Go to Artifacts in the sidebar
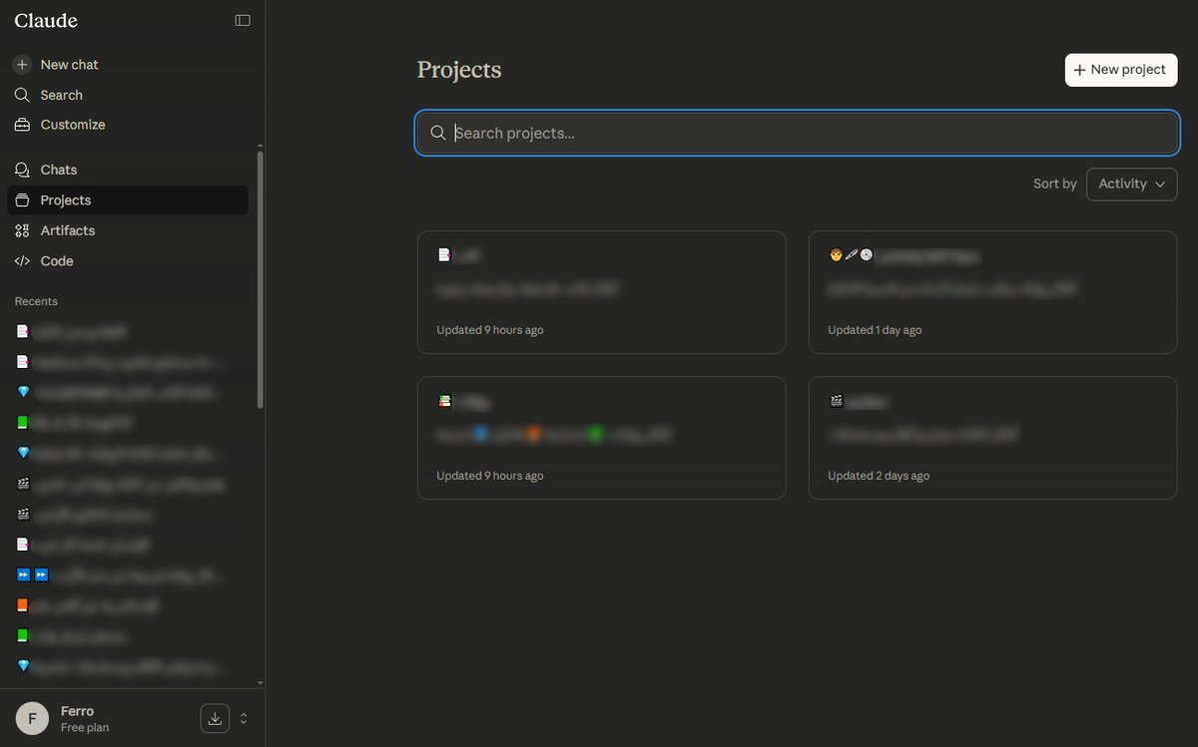The image size is (1198, 747). 127,230
